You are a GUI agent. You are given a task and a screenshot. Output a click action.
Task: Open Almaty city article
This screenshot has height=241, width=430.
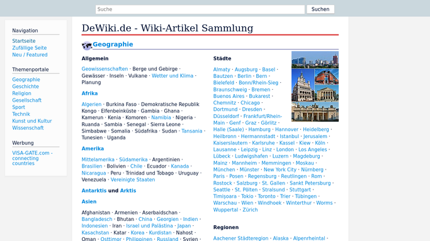222,70
